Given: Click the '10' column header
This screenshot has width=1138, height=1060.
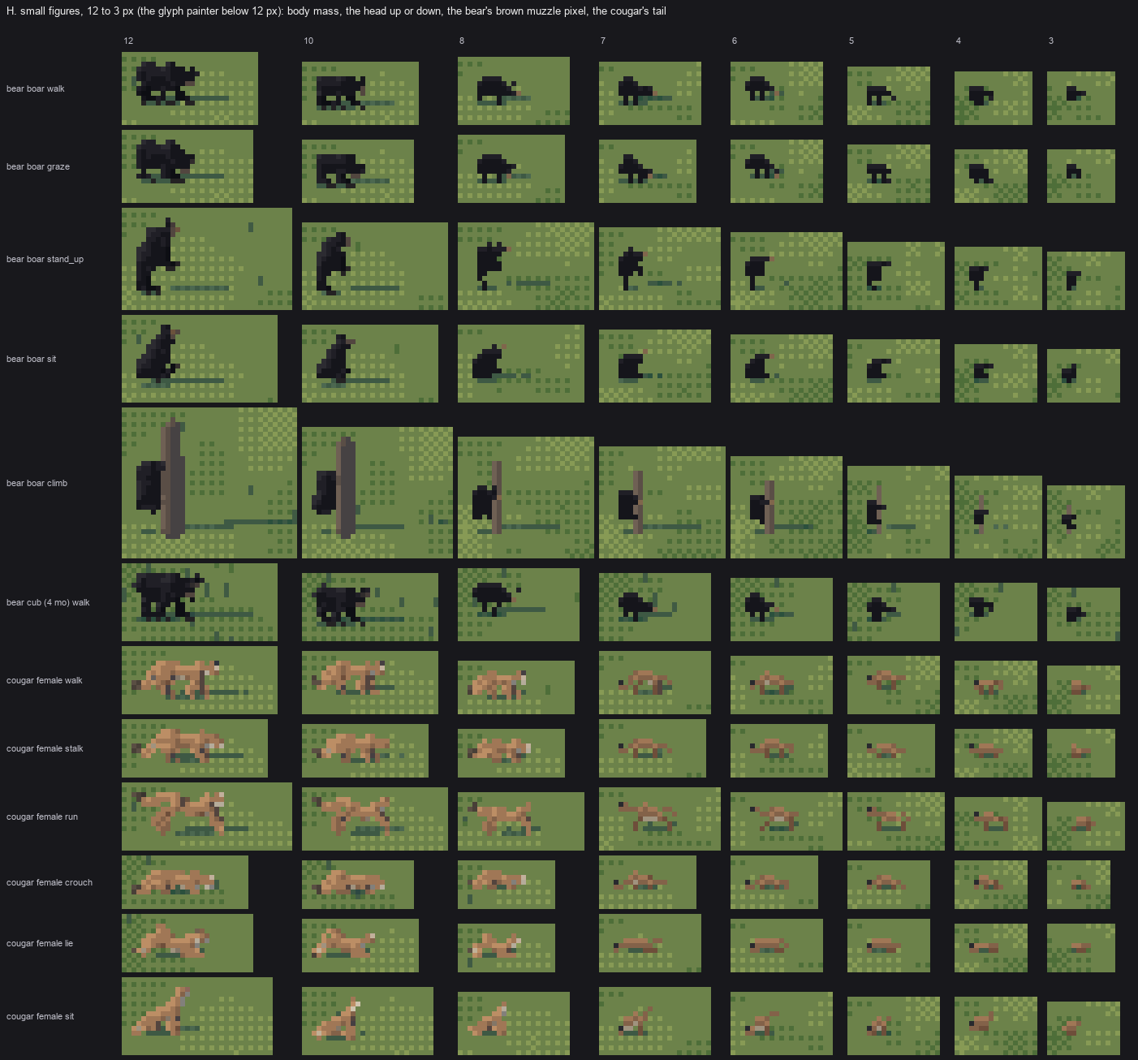Looking at the screenshot, I should point(308,41).
